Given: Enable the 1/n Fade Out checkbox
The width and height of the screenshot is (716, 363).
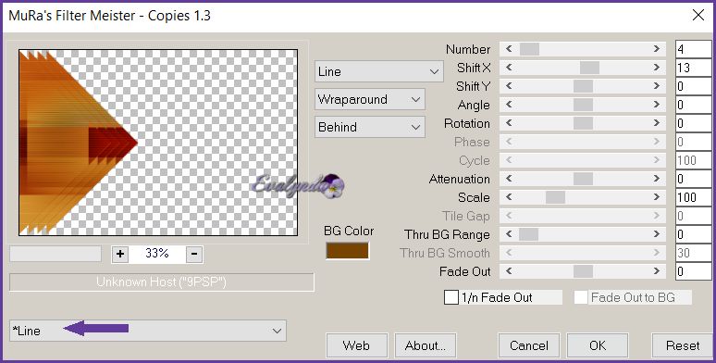Looking at the screenshot, I should 451,297.
